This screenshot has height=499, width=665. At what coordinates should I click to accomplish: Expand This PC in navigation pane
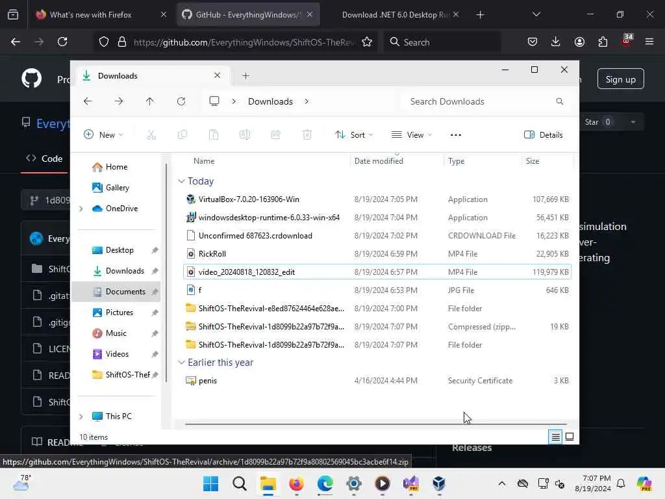81,416
